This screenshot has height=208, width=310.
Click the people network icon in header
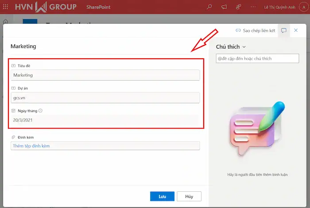click(238, 7)
